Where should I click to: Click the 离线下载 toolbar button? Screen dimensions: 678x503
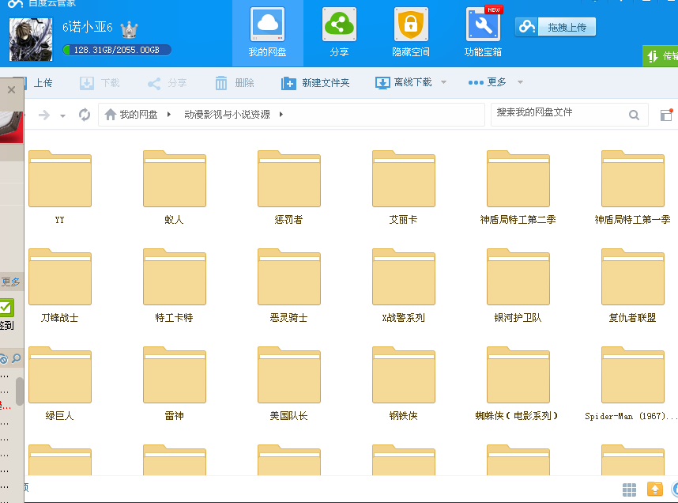pos(404,83)
